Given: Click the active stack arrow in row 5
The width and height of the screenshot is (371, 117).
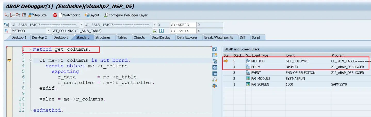Looking at the screenshot, I should [226, 61].
